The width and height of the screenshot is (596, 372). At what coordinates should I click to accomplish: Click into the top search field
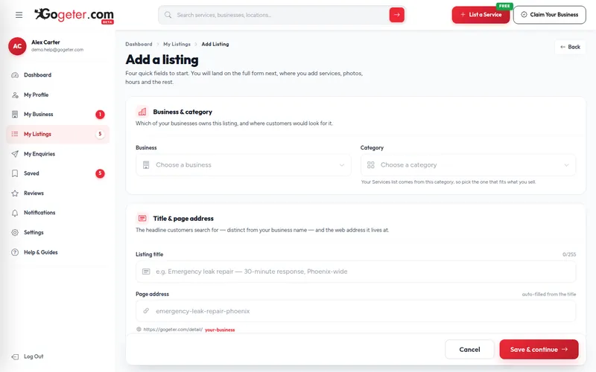click(282, 15)
